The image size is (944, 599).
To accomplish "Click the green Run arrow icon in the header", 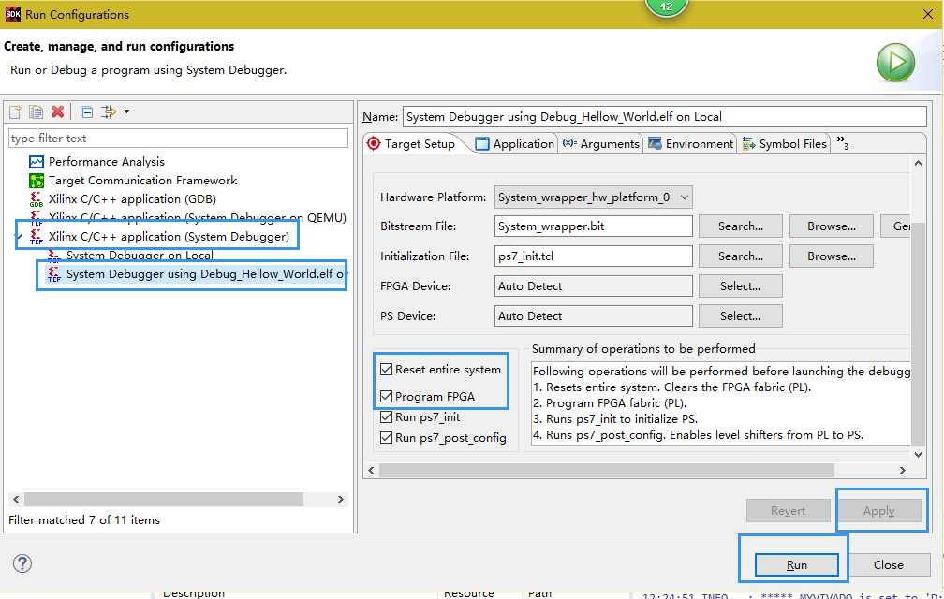I will pos(896,62).
